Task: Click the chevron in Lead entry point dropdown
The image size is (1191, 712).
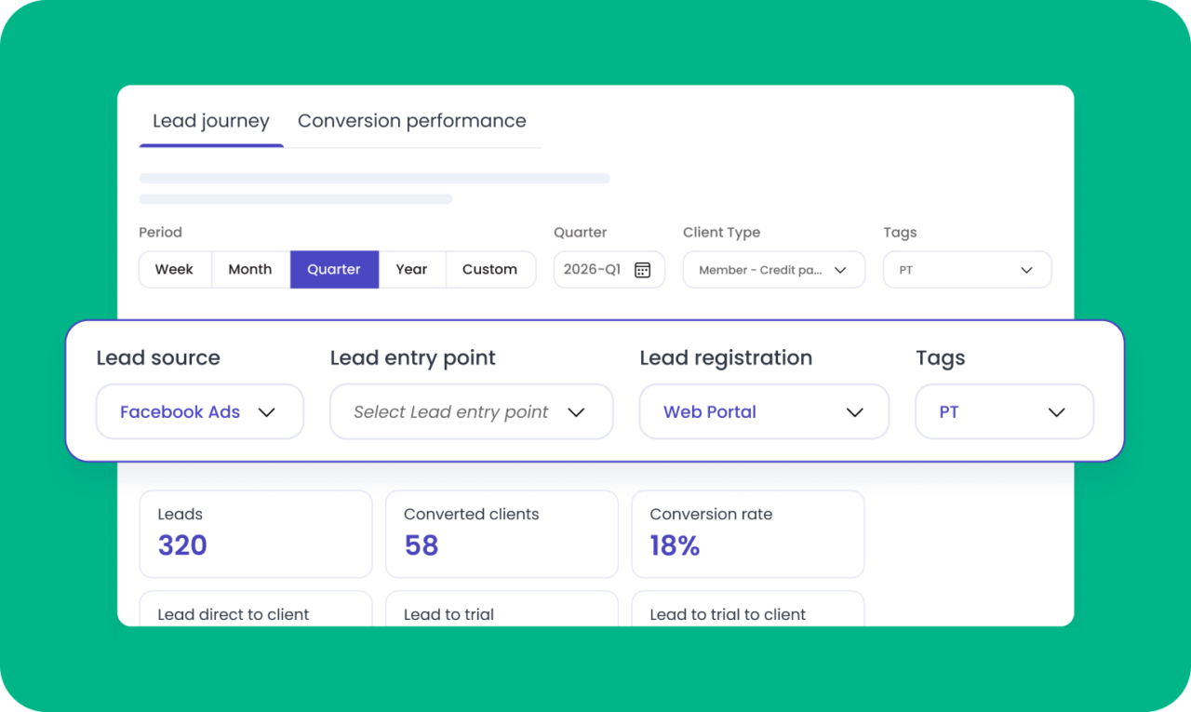Action: (x=576, y=412)
